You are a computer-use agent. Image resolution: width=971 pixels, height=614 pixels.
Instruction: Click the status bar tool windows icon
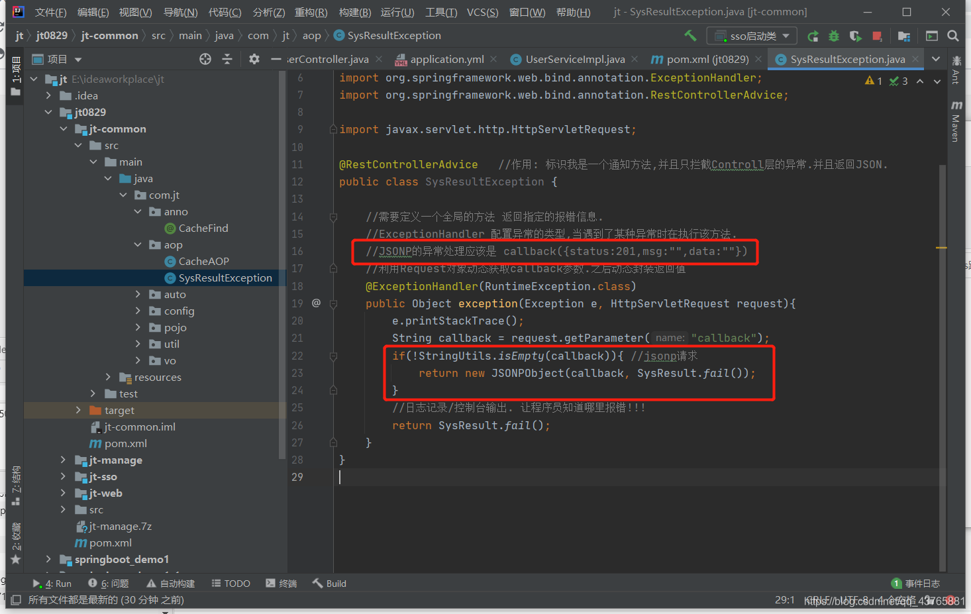pyautogui.click(x=16, y=599)
